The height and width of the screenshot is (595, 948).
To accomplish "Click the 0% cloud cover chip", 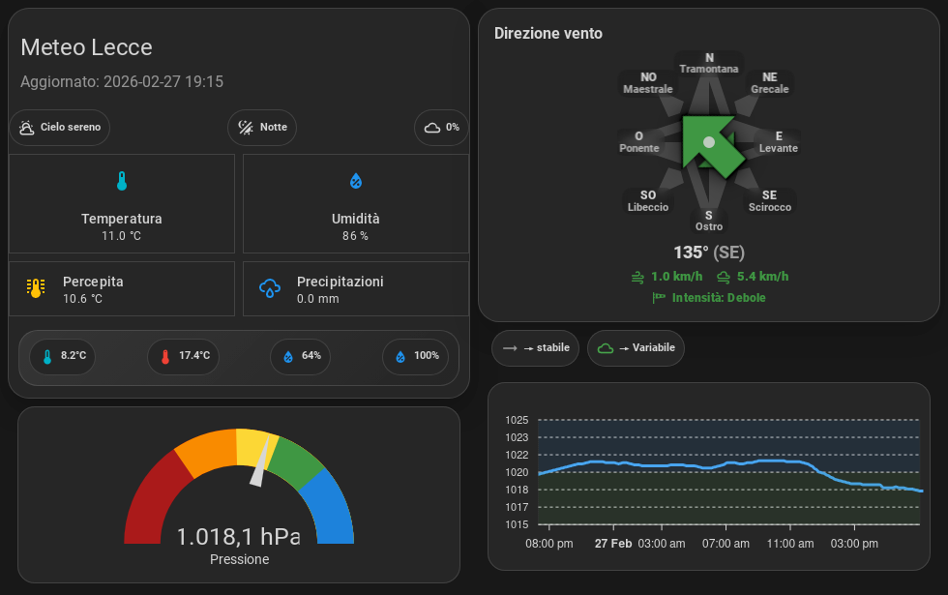I will coord(441,128).
